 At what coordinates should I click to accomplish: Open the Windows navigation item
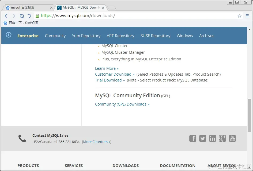(x=184, y=36)
